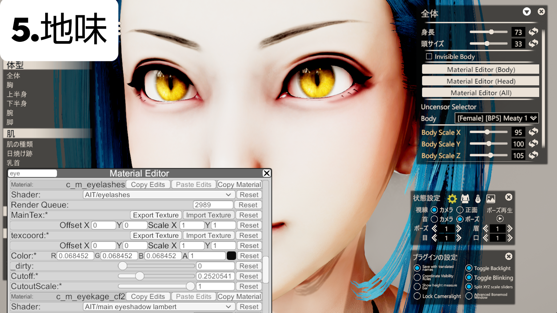Select 肌の種類 under 肌
This screenshot has height=313, width=557.
point(20,144)
